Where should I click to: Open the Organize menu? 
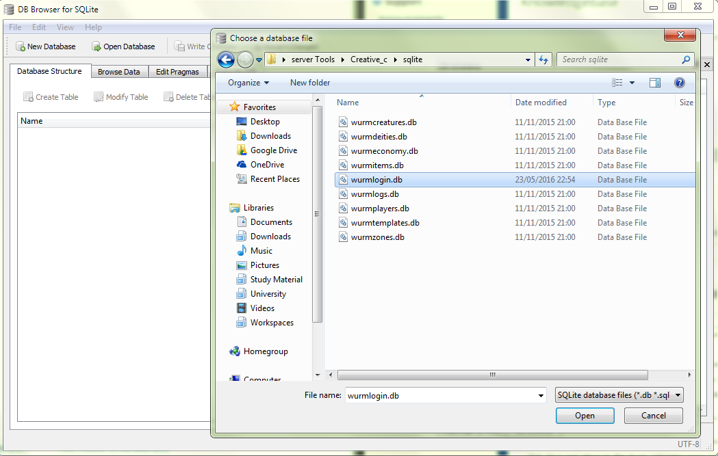point(248,83)
